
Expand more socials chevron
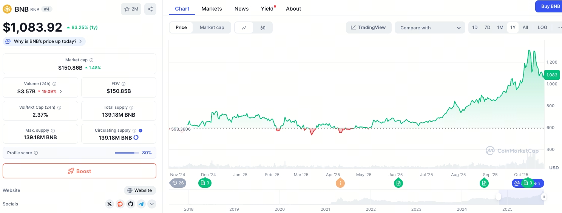(x=152, y=204)
